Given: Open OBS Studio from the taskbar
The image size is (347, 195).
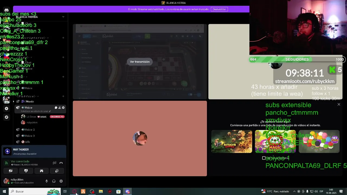Looking at the screenshot, I should (92, 191).
